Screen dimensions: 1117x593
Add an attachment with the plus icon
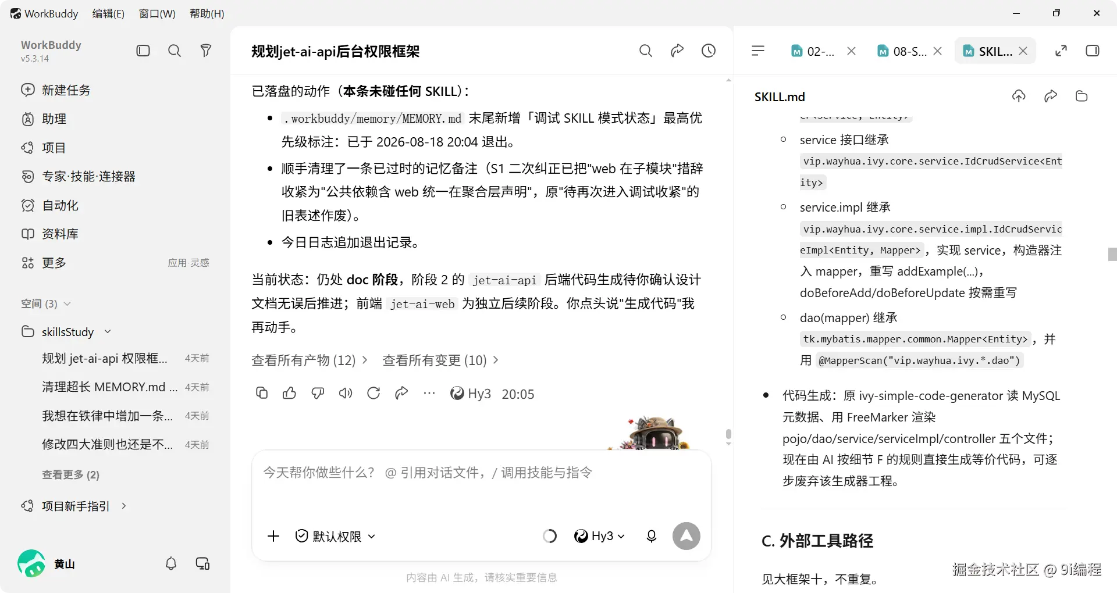tap(273, 536)
